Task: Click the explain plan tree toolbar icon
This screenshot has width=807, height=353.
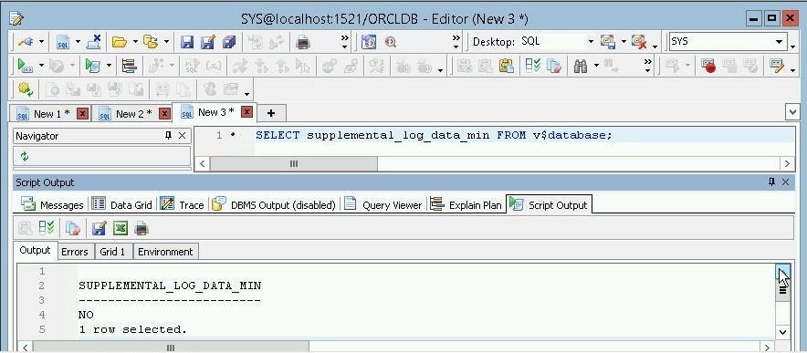Action: pyautogui.click(x=129, y=66)
